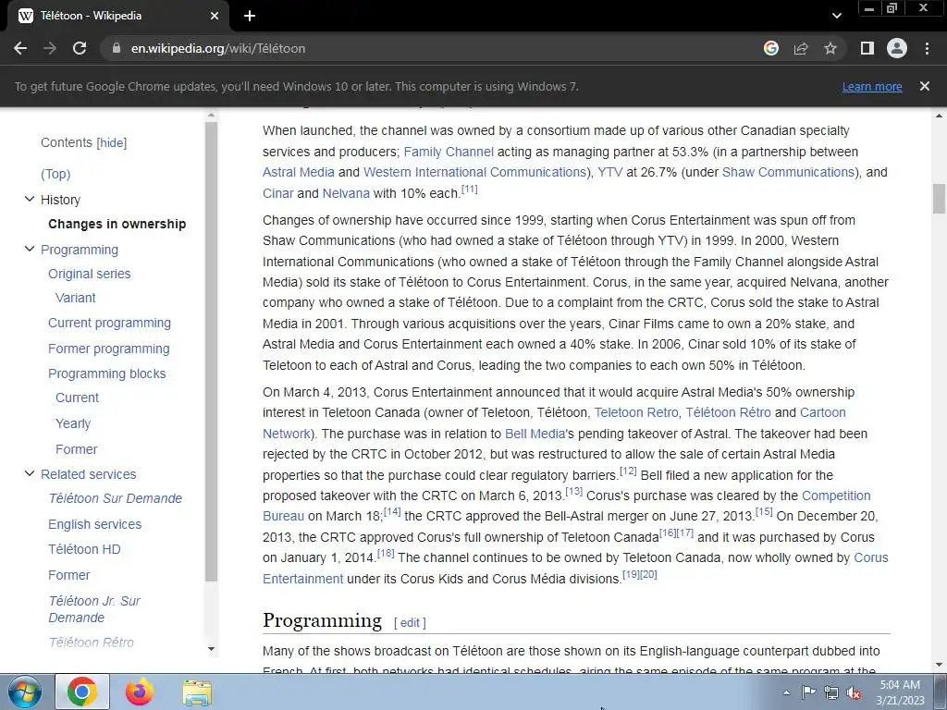Image resolution: width=947 pixels, height=710 pixels.
Task: Click the forward navigation arrow
Action: pos(50,48)
